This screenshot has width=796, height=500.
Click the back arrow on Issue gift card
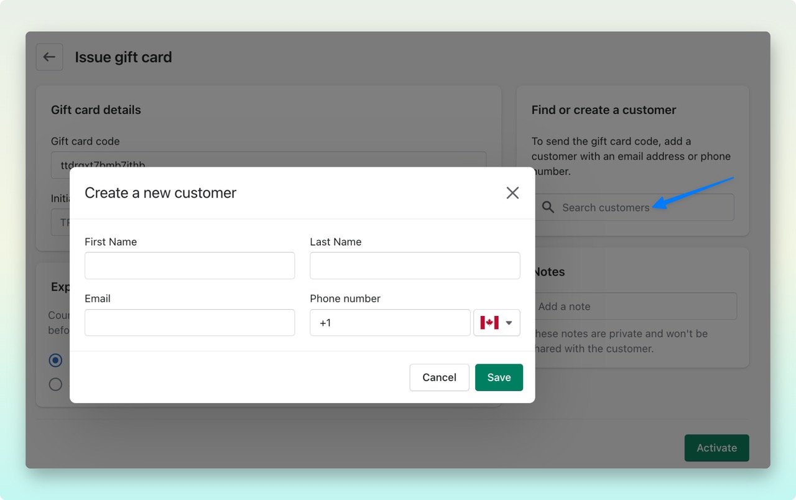tap(49, 57)
